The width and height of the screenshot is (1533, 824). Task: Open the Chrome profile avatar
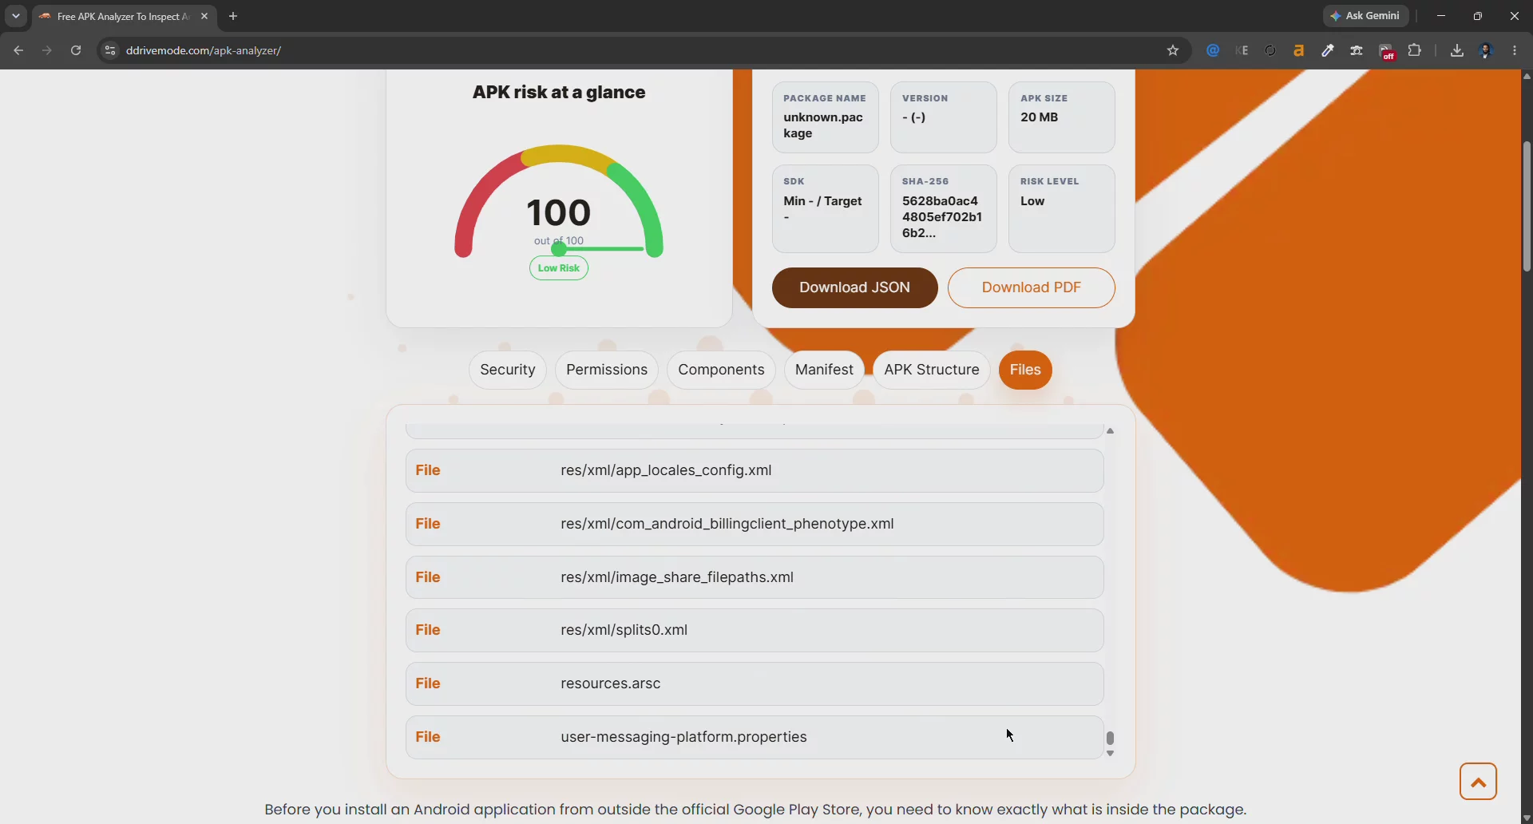(x=1486, y=50)
